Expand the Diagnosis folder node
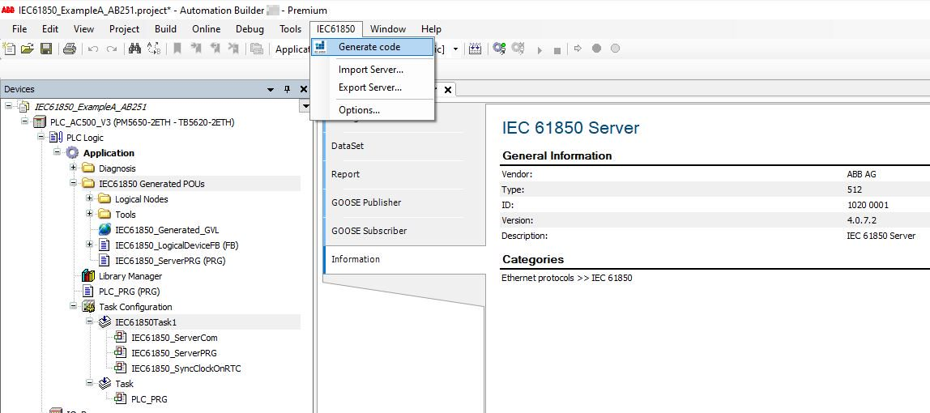This screenshot has height=413, width=930. pyautogui.click(x=74, y=168)
